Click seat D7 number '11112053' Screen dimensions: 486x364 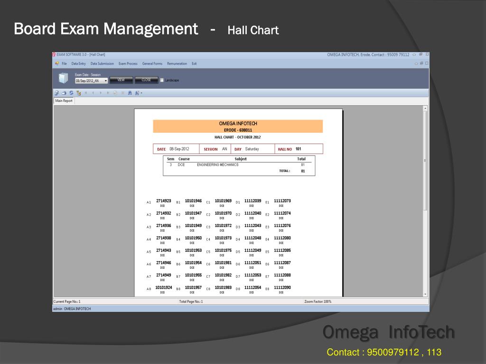click(x=252, y=275)
